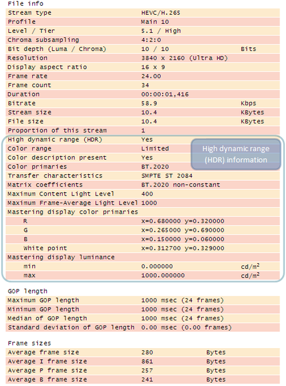Click the Median of GOP length row
The image size is (286, 386).
(x=143, y=318)
